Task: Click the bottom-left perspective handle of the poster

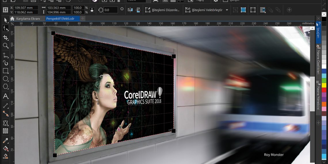Action: click(55, 155)
